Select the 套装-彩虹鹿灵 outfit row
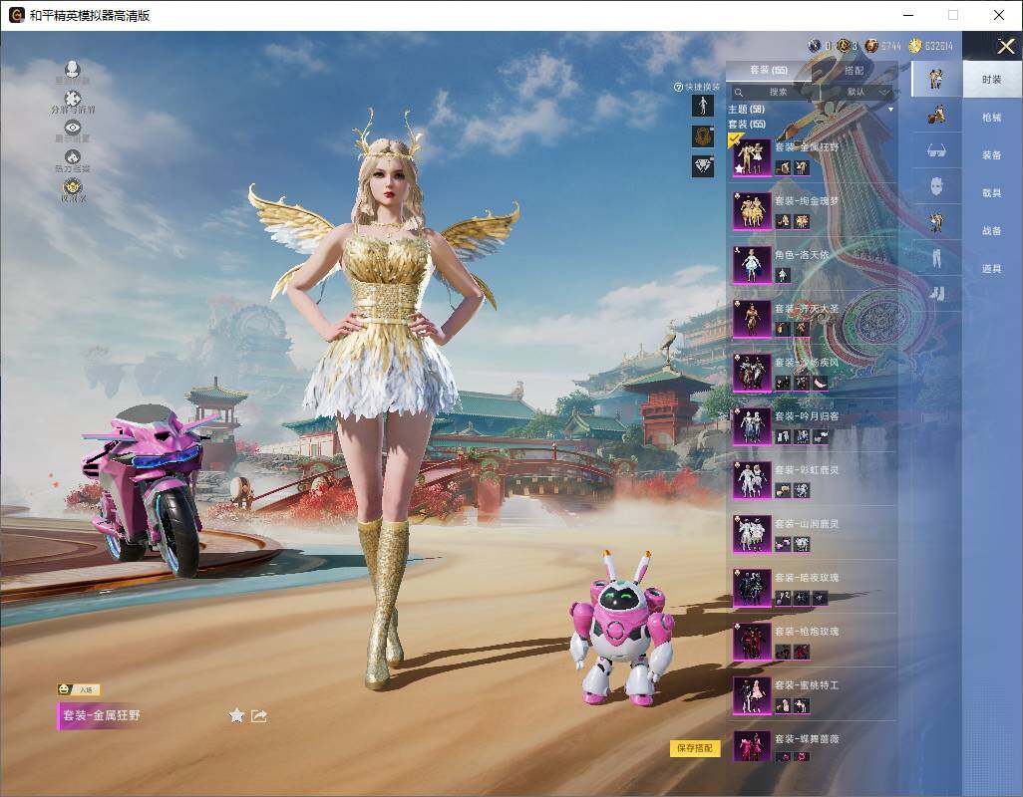Image resolution: width=1023 pixels, height=797 pixels. click(x=812, y=480)
